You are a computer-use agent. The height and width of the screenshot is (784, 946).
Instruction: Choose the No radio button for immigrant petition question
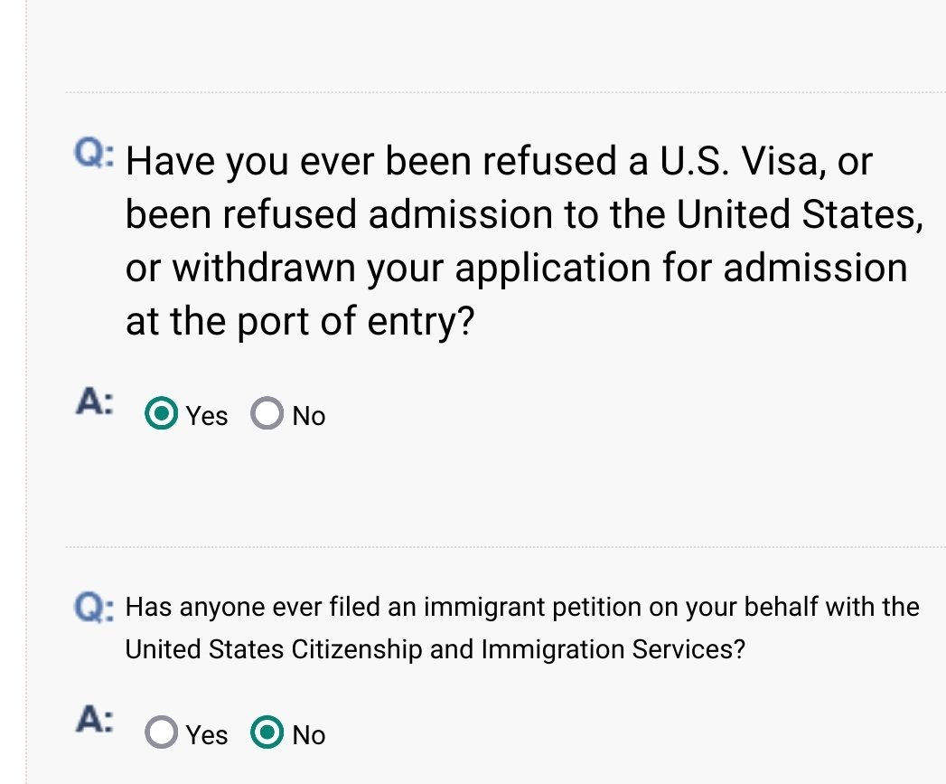coord(267,732)
